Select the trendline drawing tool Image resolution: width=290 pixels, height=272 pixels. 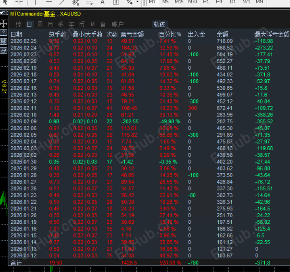click(x=62, y=2)
